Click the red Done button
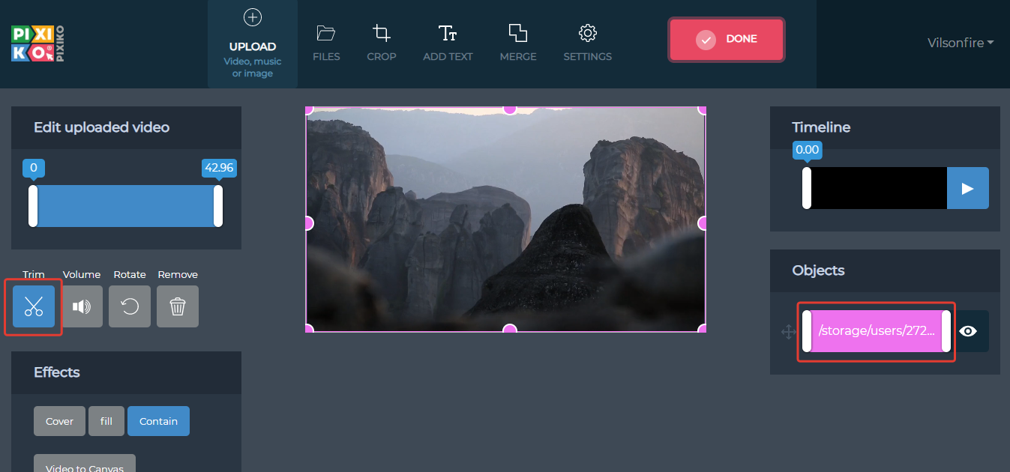1010x472 pixels. 727,39
